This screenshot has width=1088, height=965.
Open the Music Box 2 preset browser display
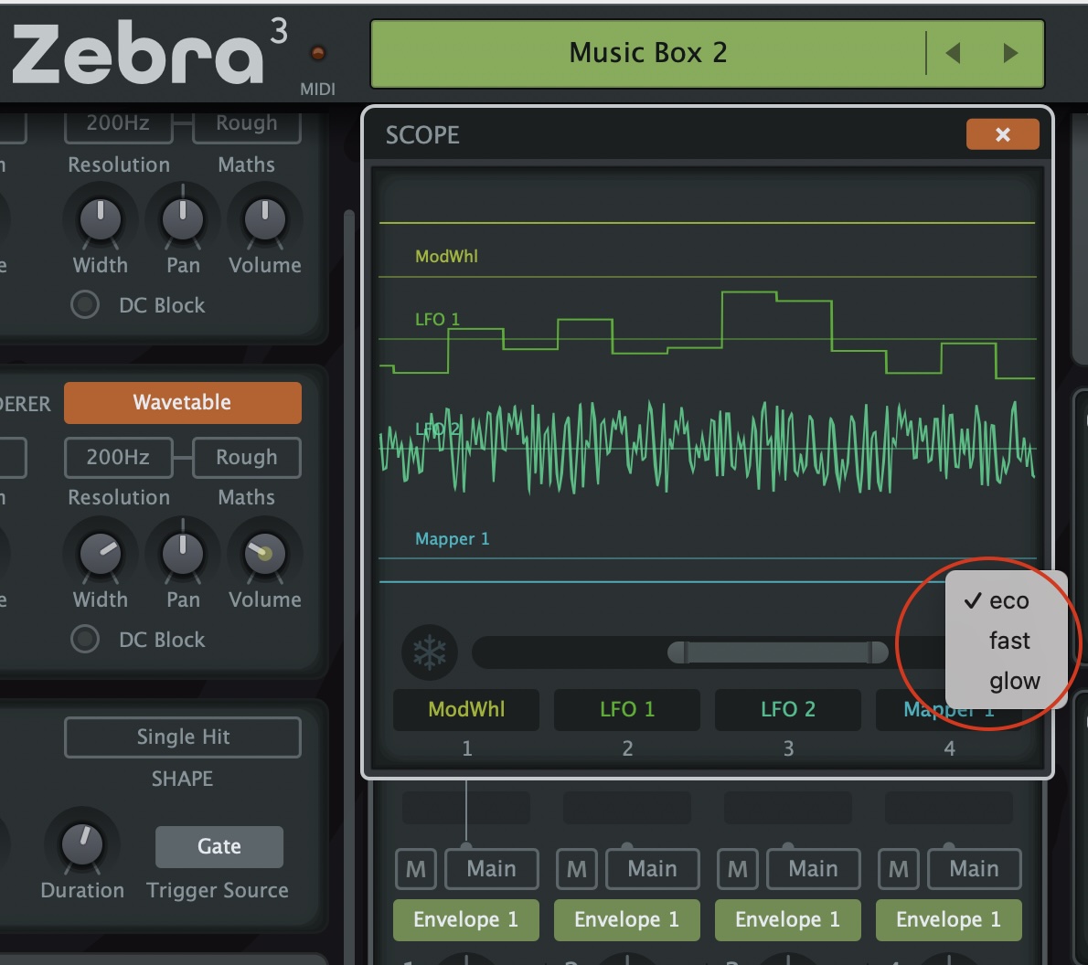[x=648, y=53]
